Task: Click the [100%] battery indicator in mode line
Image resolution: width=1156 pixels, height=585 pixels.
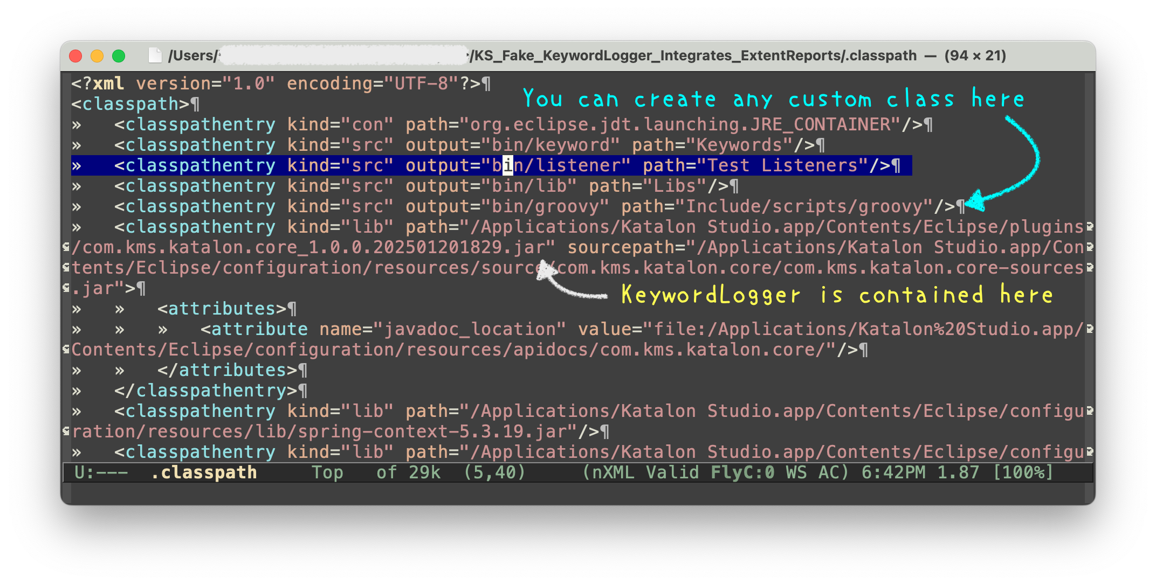Action: (x=1023, y=472)
